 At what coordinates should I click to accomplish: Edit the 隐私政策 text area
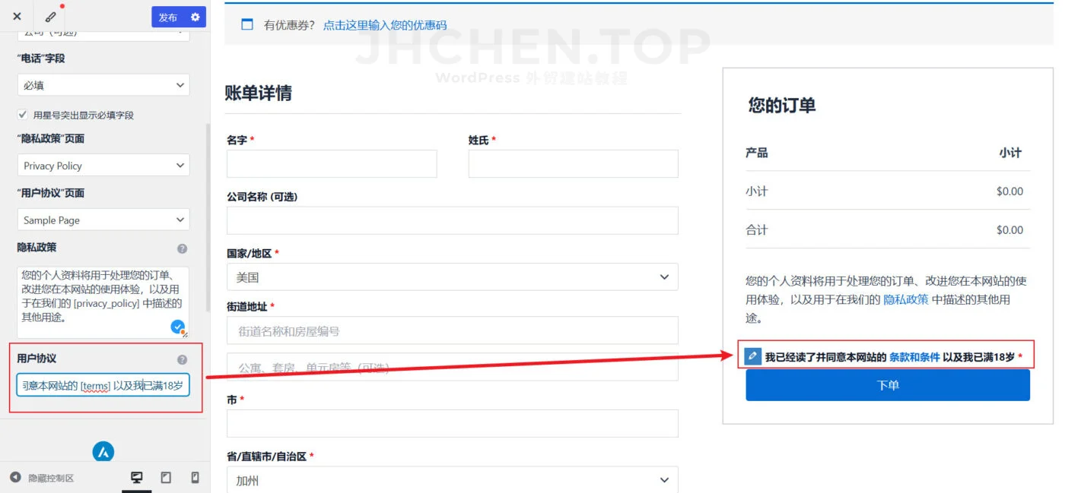103,302
